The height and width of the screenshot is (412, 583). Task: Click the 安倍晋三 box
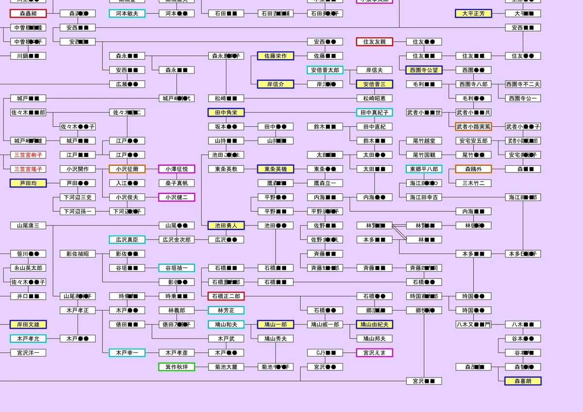[375, 84]
